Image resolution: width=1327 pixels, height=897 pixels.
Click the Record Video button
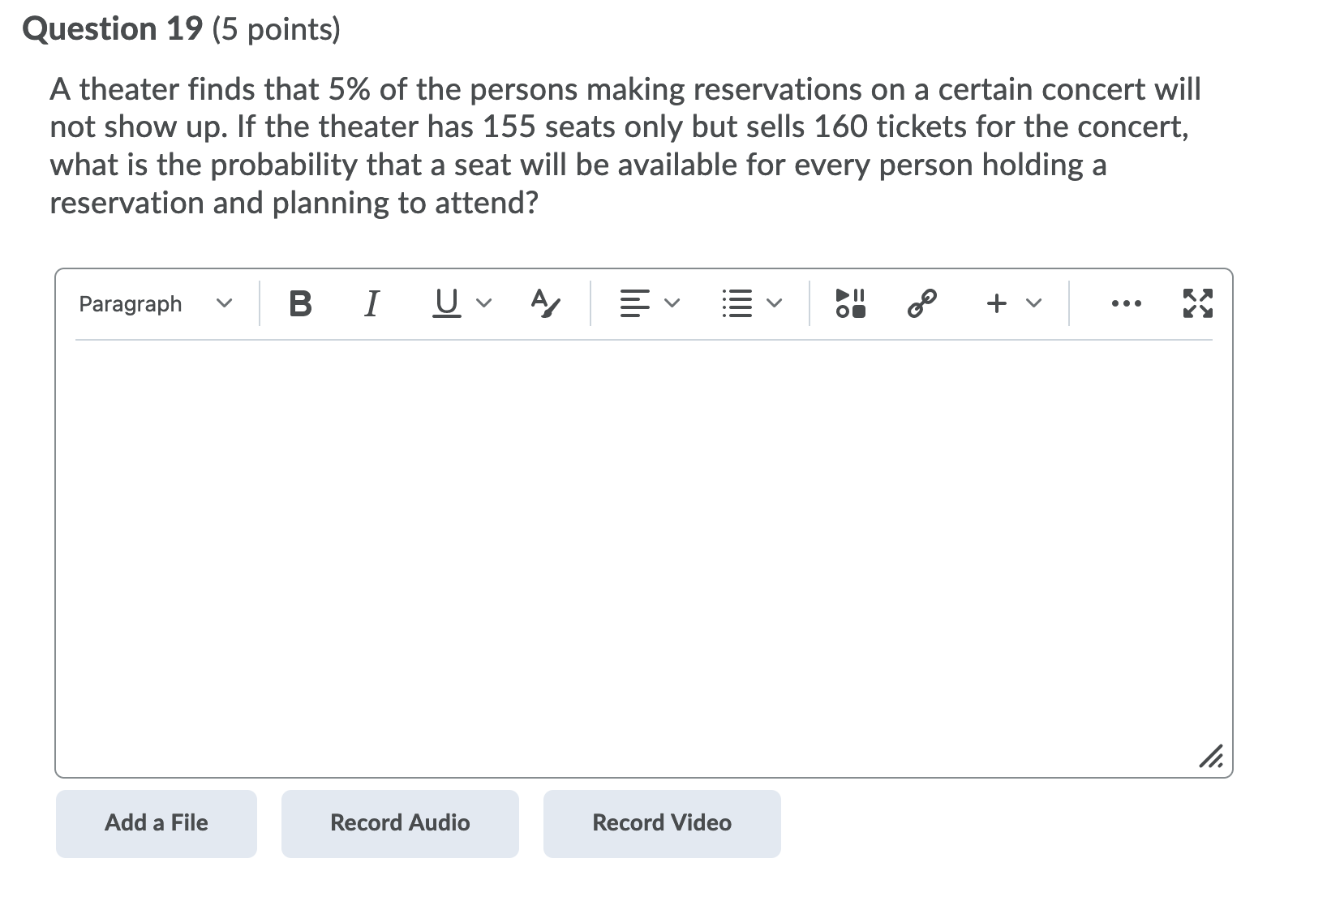point(661,822)
